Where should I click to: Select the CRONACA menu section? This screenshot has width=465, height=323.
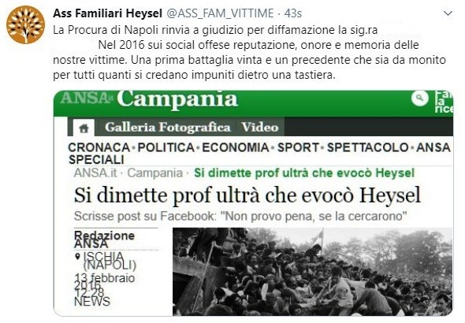(99, 147)
